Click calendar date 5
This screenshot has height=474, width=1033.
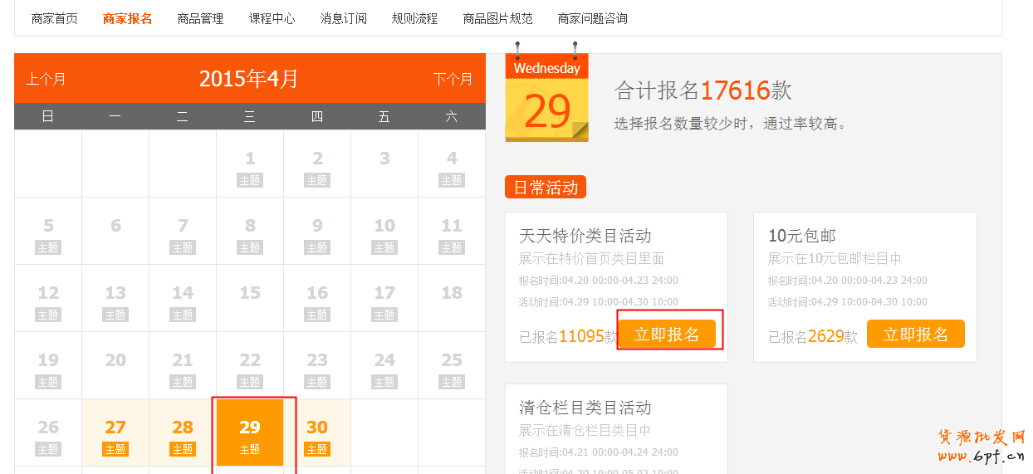tap(48, 231)
